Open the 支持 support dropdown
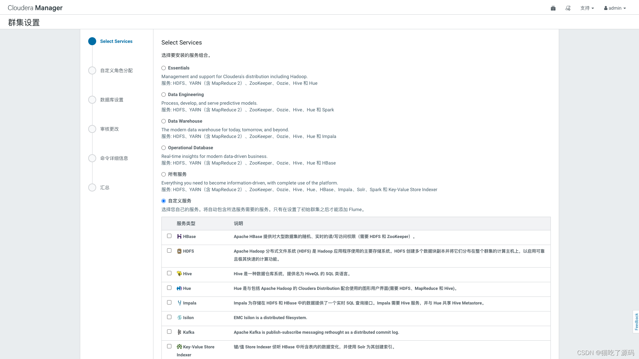 point(587,8)
